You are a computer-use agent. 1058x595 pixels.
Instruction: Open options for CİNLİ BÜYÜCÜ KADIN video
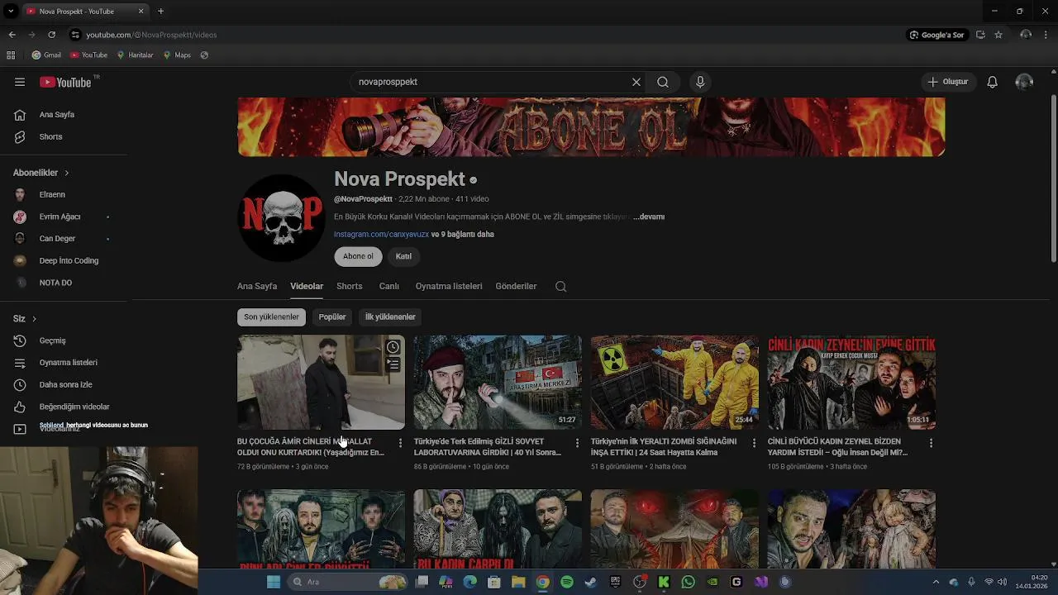coord(931,443)
